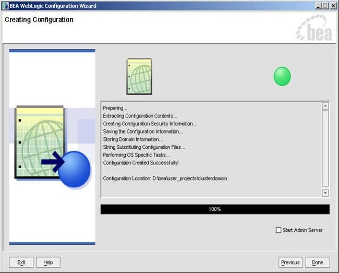Click the Done button
The width and height of the screenshot is (339, 273).
[318, 262]
